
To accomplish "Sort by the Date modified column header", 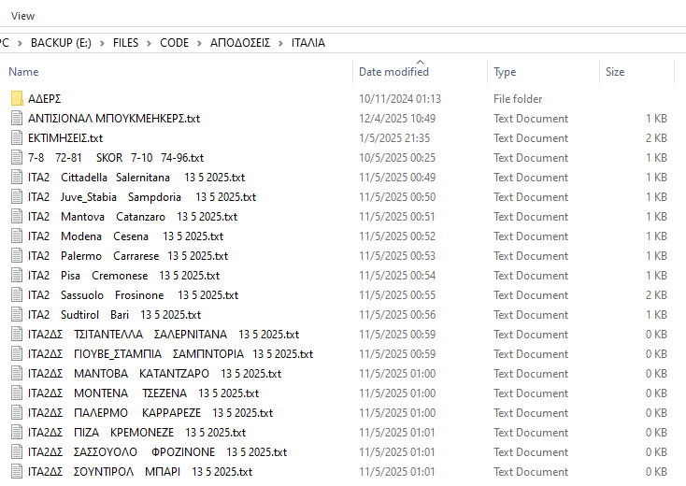I will (393, 72).
